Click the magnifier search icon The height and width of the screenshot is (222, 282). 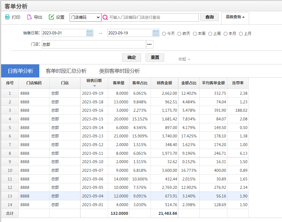point(105,17)
